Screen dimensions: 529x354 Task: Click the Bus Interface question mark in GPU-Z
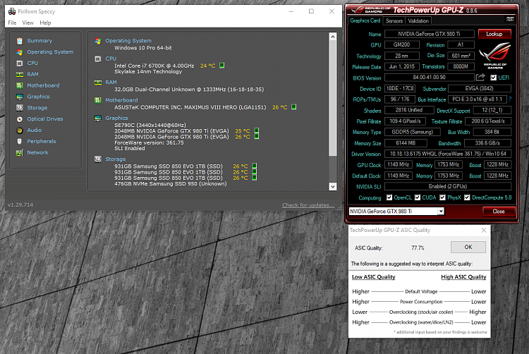(x=510, y=99)
